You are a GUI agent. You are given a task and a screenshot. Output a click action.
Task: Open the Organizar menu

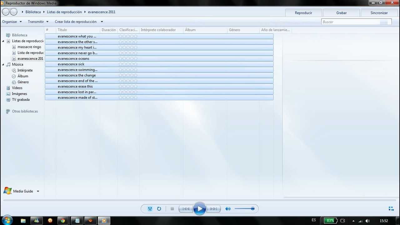[x=12, y=22]
